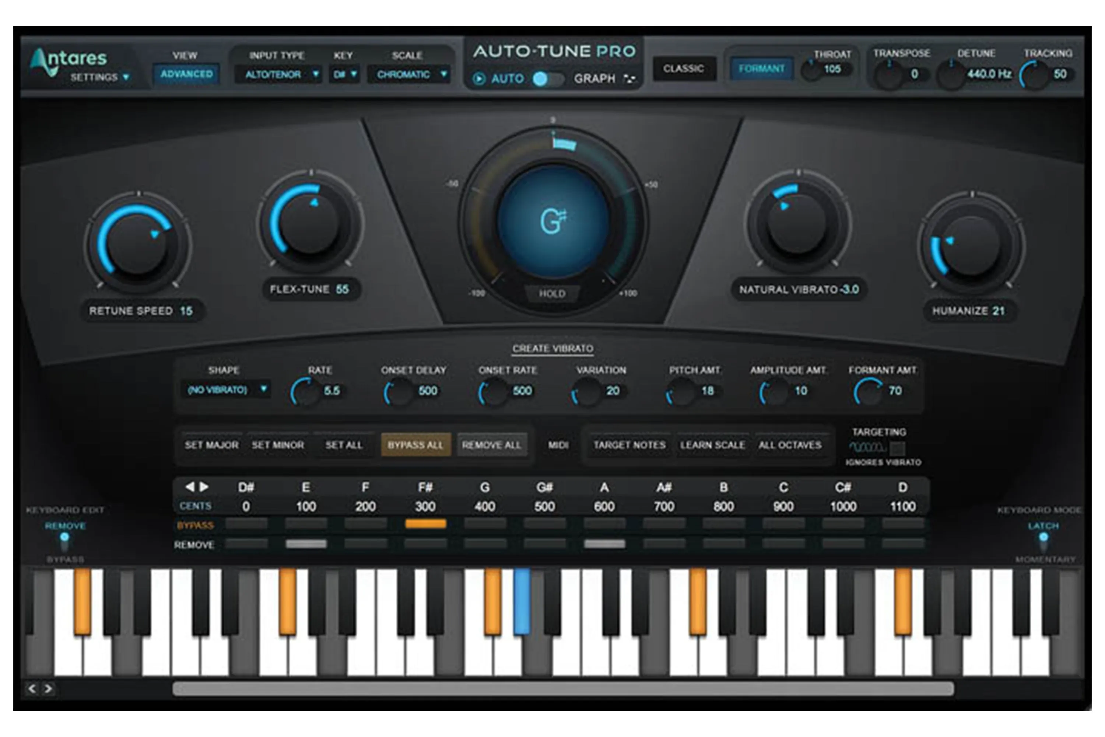Click the 600 cents value
This screenshot has height=737, width=1105.
(604, 507)
